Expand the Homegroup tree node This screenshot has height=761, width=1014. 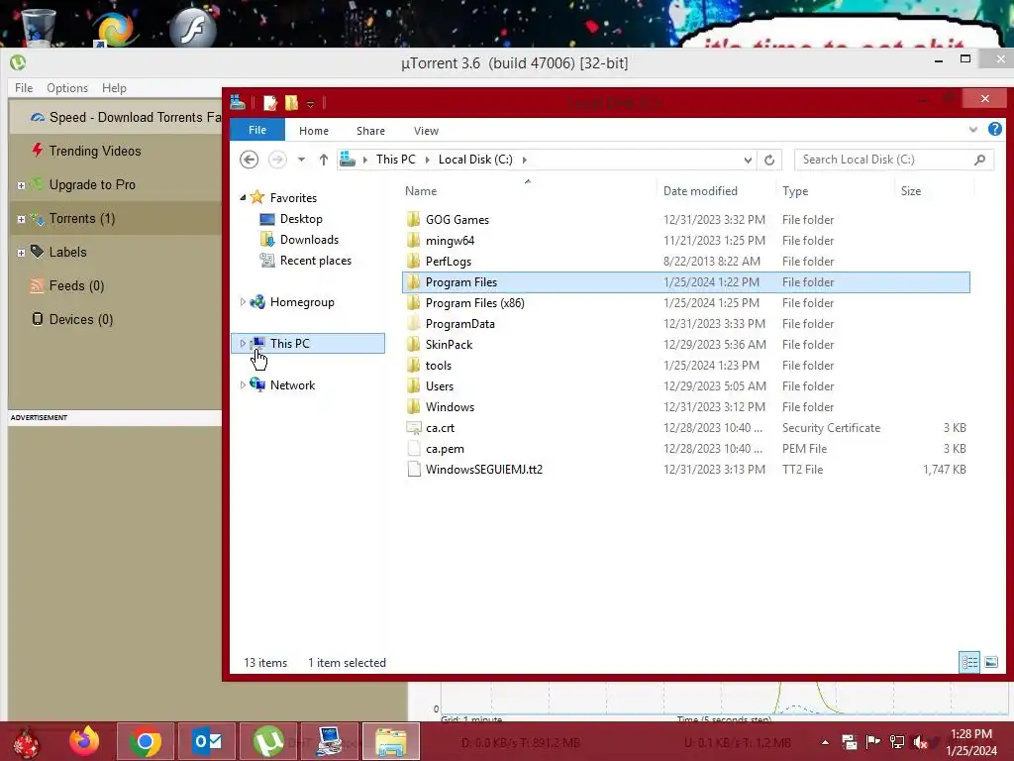(x=244, y=301)
